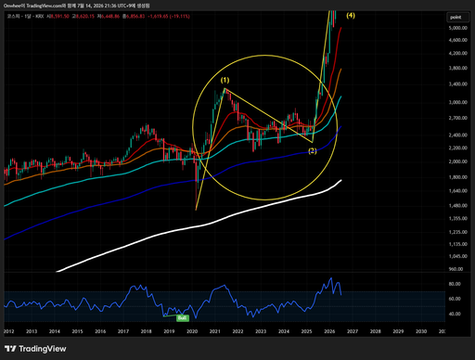Image resolution: width=475 pixels, height=360 pixels.
Task: Click the snapshot header with the UTC+9 timestamp
Action: tap(77, 6)
